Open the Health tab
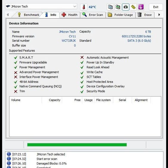Image resolution: width=168 pixels, height=168 pixels. click(70, 15)
